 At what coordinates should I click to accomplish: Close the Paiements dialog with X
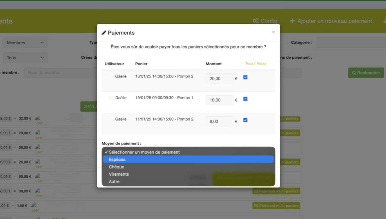pyautogui.click(x=273, y=32)
